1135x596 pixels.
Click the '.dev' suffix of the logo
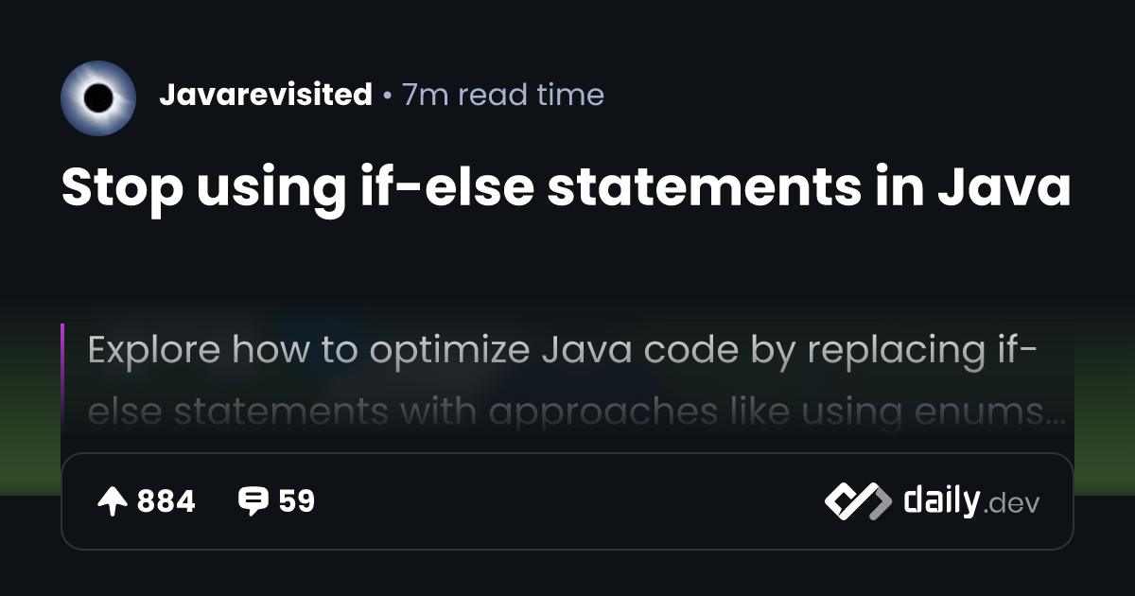[x=1011, y=504]
